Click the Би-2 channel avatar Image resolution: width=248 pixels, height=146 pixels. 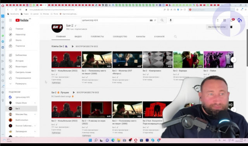[57, 28]
